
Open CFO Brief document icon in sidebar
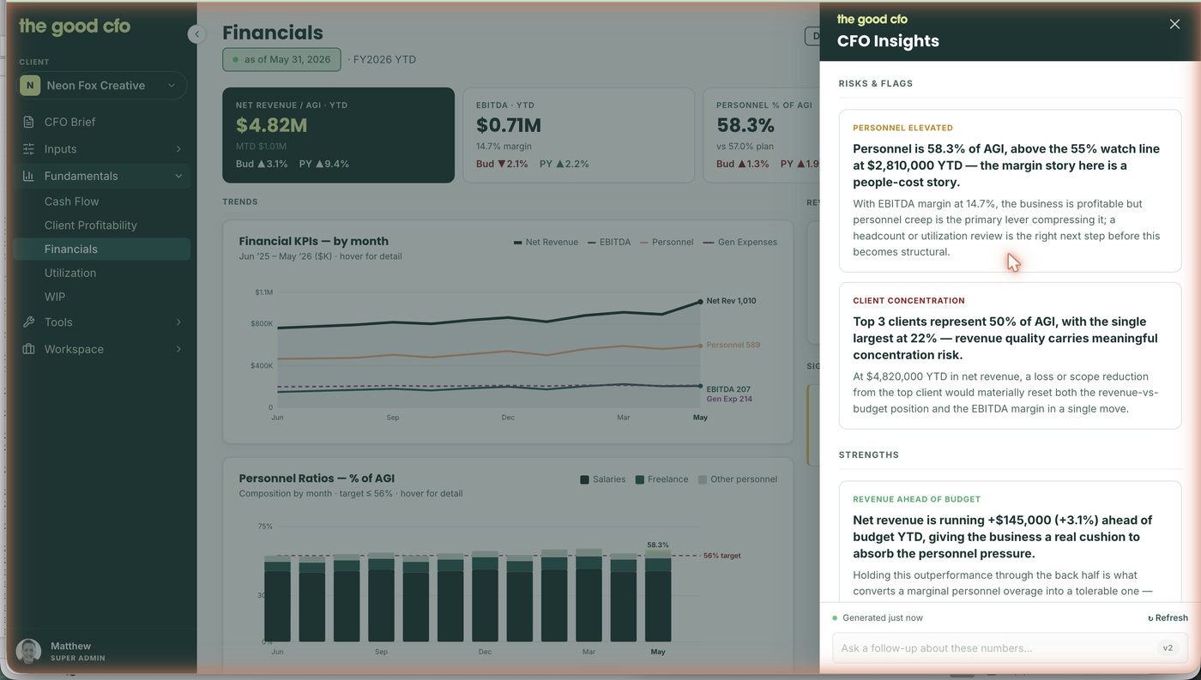(x=28, y=122)
